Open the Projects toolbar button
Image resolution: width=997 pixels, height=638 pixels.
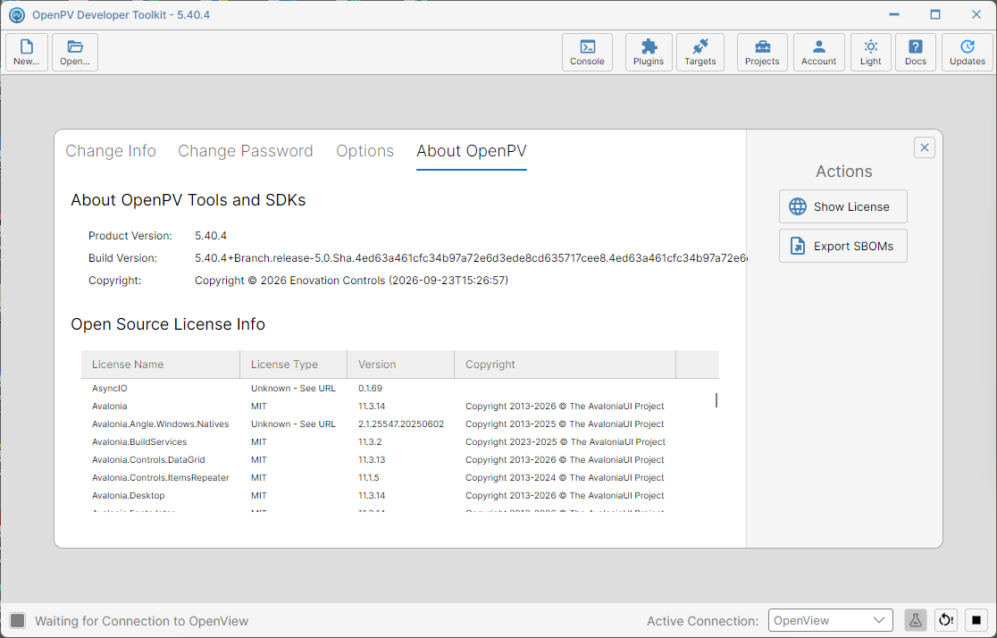pos(762,52)
